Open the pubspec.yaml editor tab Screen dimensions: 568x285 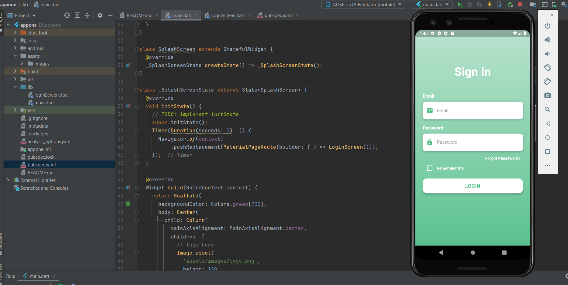point(278,15)
